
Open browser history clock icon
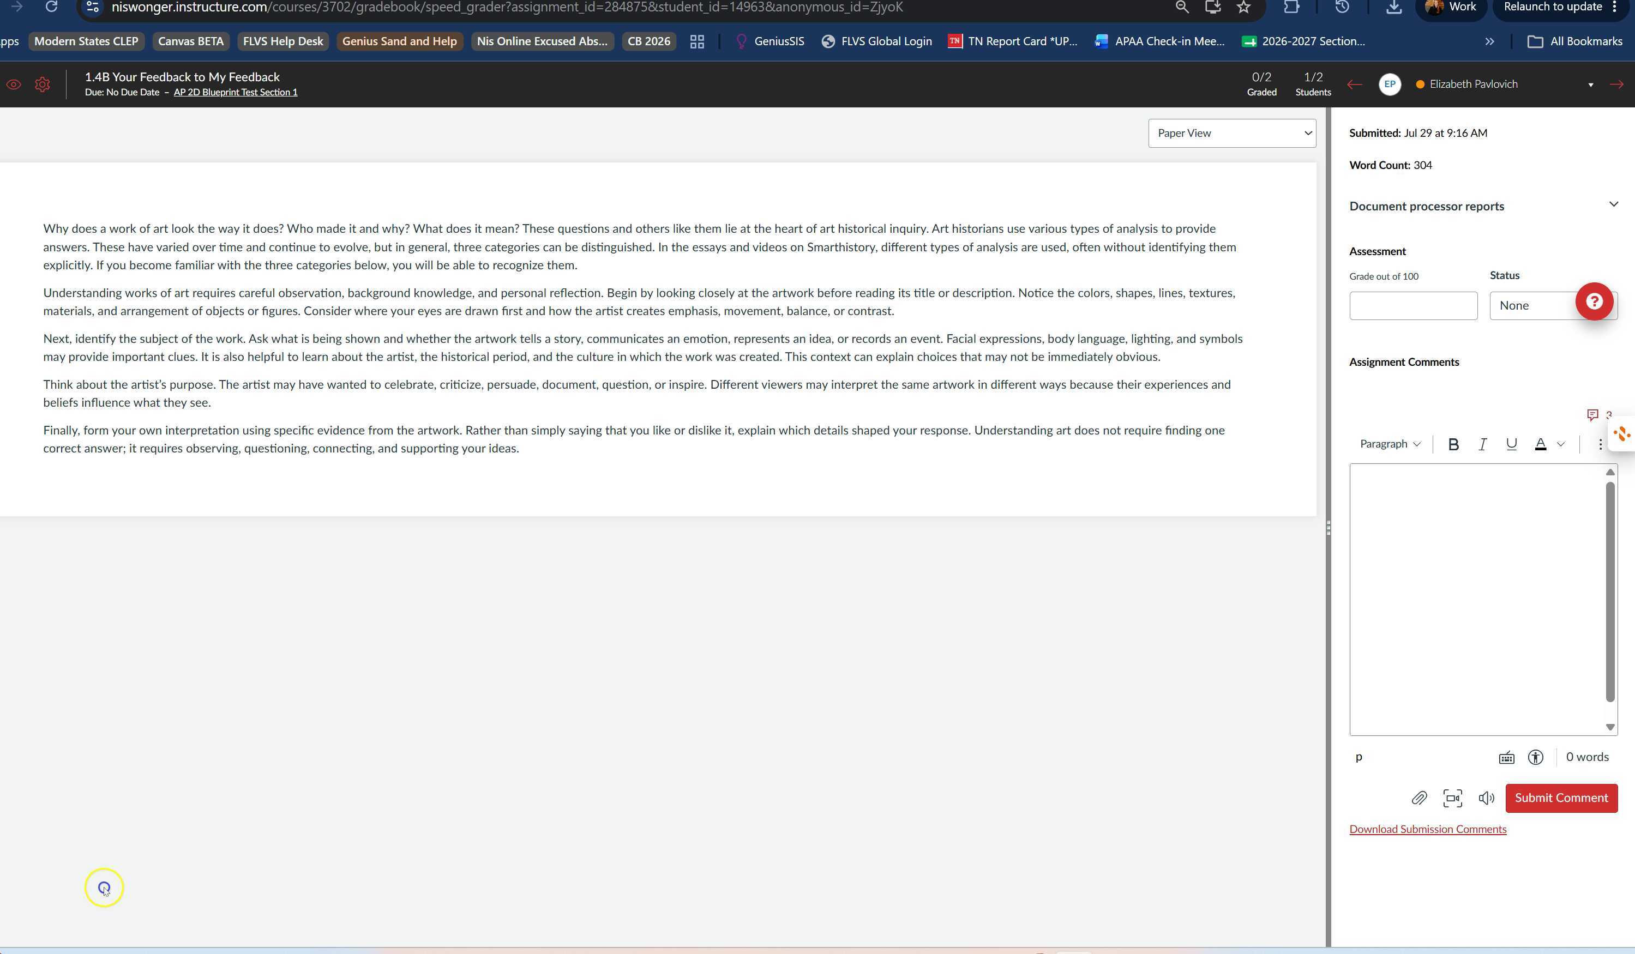1342,7
